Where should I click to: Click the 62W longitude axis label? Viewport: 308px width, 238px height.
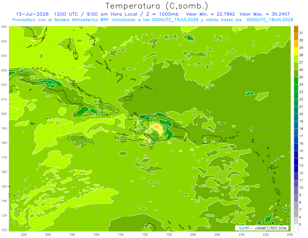(x=266, y=234)
